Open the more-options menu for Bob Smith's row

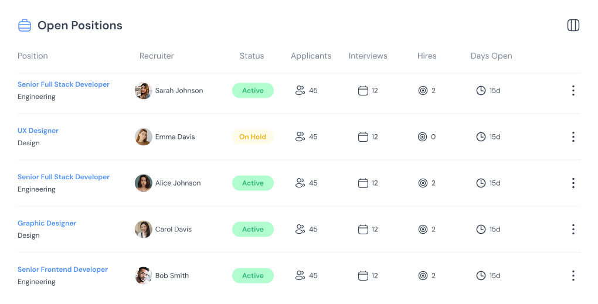[573, 275]
